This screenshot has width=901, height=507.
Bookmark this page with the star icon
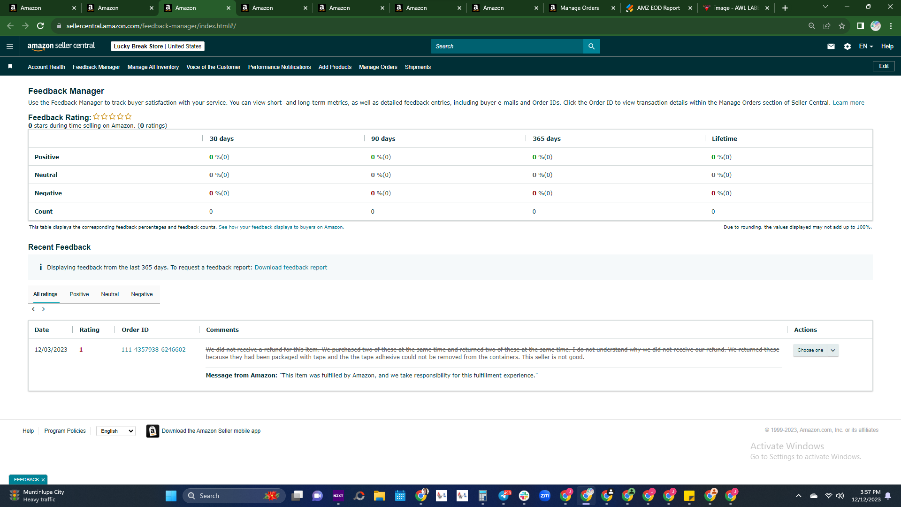[x=842, y=26]
